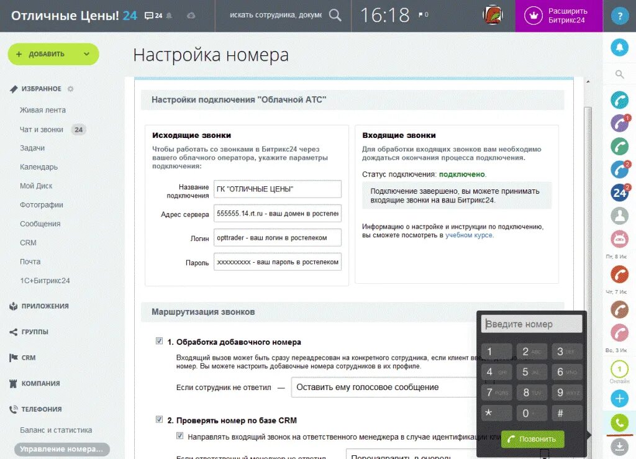Expand the Добавить button arrow
The image size is (636, 459).
[x=86, y=54]
